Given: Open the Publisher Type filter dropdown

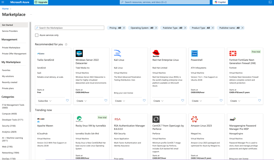Looking at the screenshot, I should [x=173, y=28].
